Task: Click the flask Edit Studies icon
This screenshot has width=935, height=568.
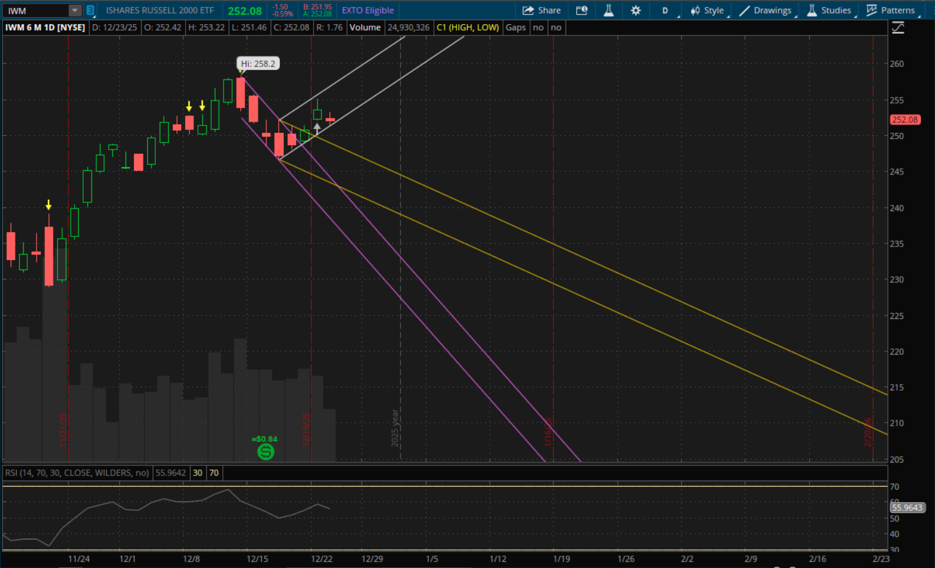Action: (x=608, y=11)
